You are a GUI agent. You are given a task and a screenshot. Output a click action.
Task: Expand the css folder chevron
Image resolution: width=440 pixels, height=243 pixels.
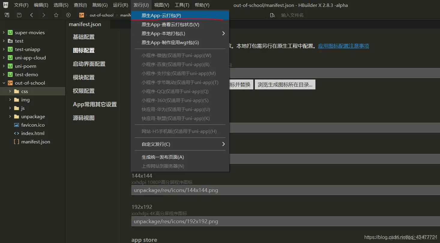click(x=10, y=91)
